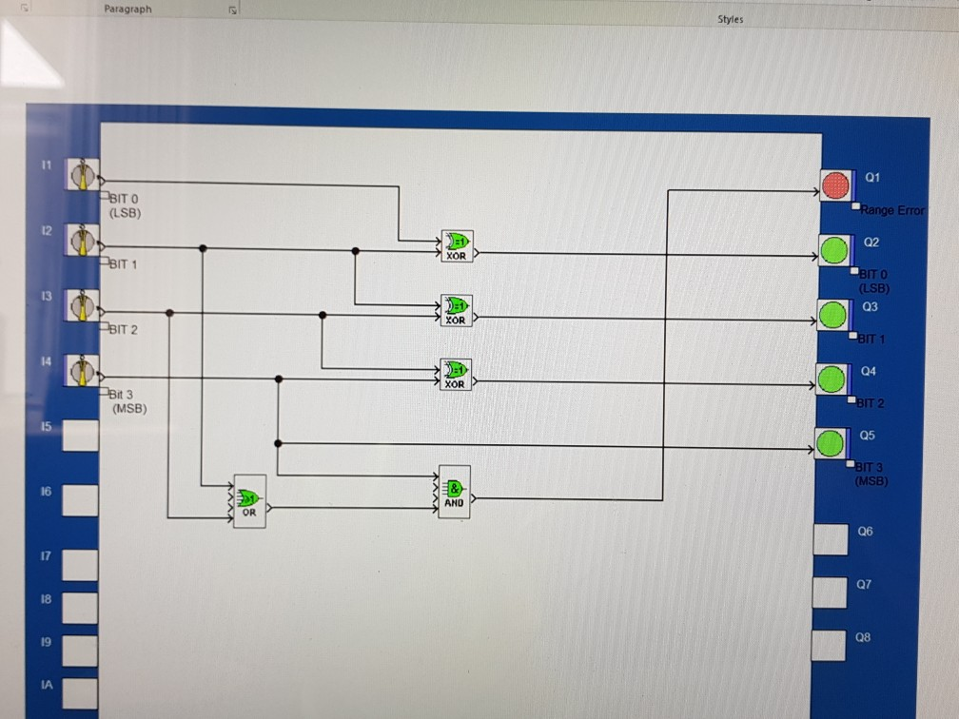Select the middle XOR gate
Screen dimensions: 959x719
click(x=457, y=311)
